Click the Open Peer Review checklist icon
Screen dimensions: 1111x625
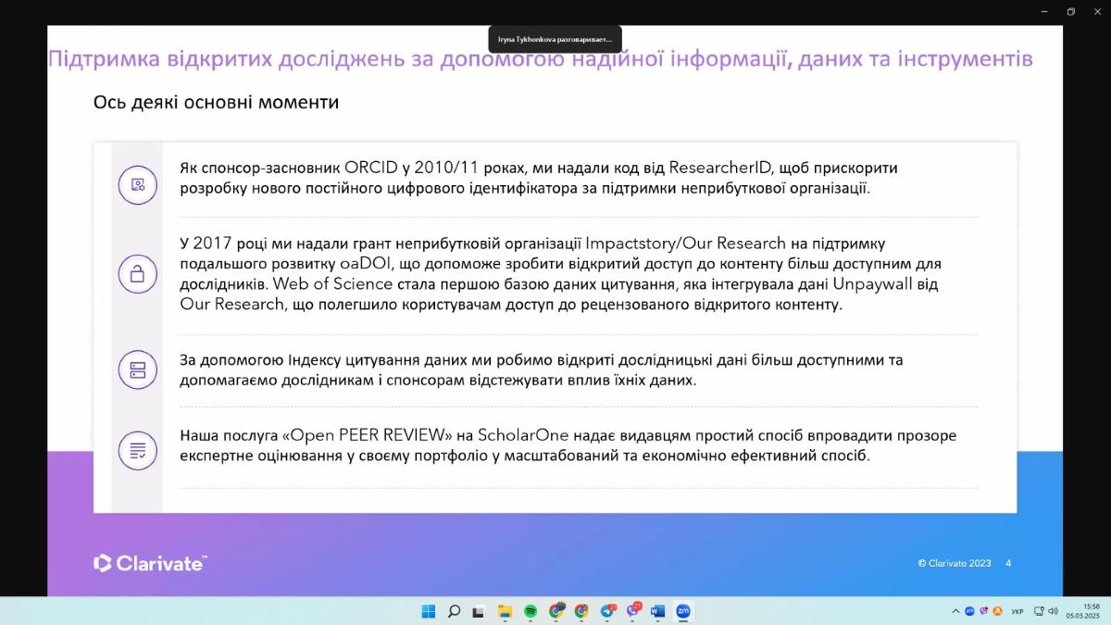click(137, 451)
